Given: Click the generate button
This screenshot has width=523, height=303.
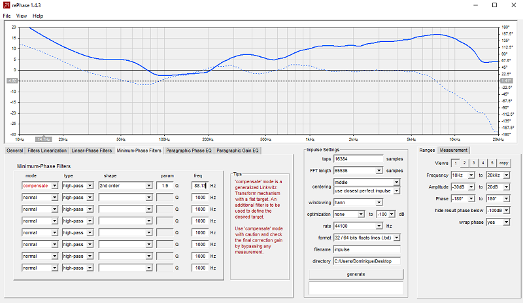Looking at the screenshot, I should click(x=356, y=274).
